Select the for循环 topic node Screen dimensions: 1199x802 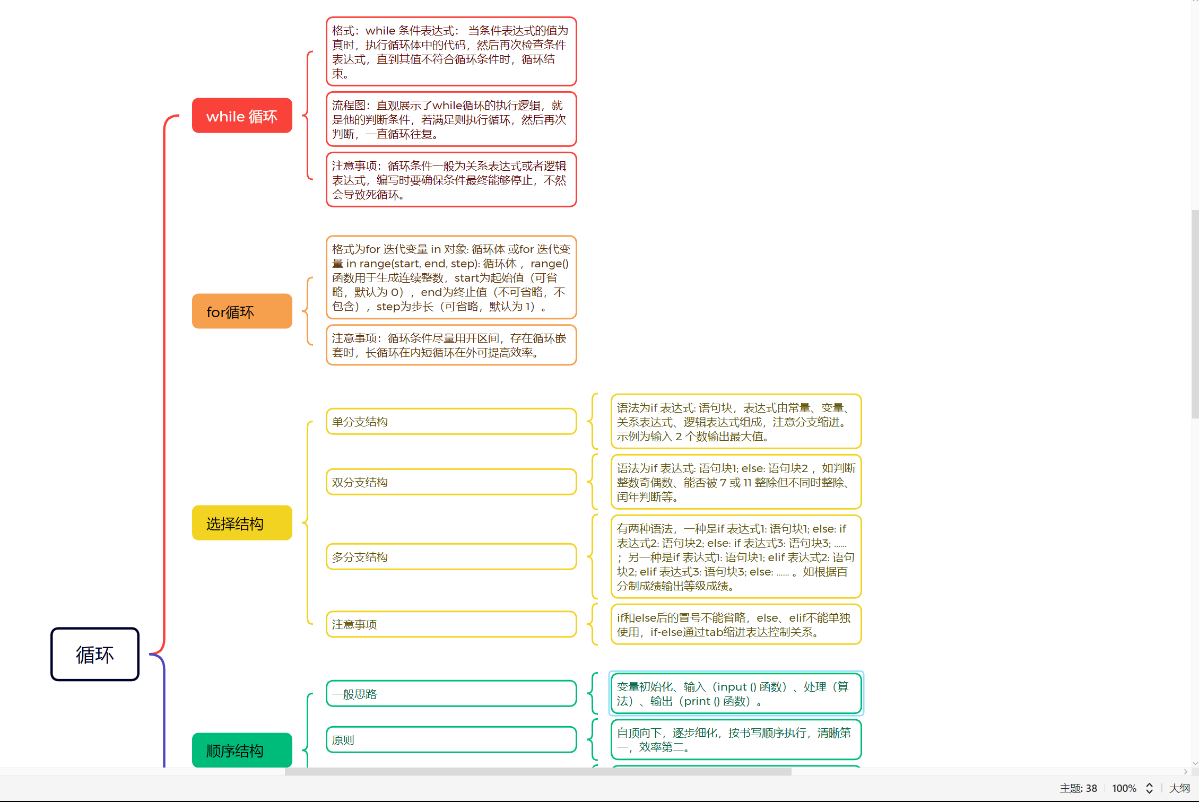pyautogui.click(x=242, y=311)
